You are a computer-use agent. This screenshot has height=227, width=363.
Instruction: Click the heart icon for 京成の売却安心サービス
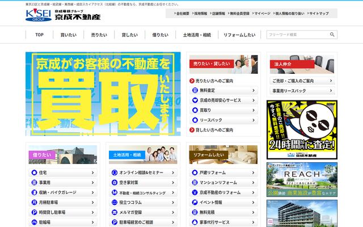coord(195,100)
